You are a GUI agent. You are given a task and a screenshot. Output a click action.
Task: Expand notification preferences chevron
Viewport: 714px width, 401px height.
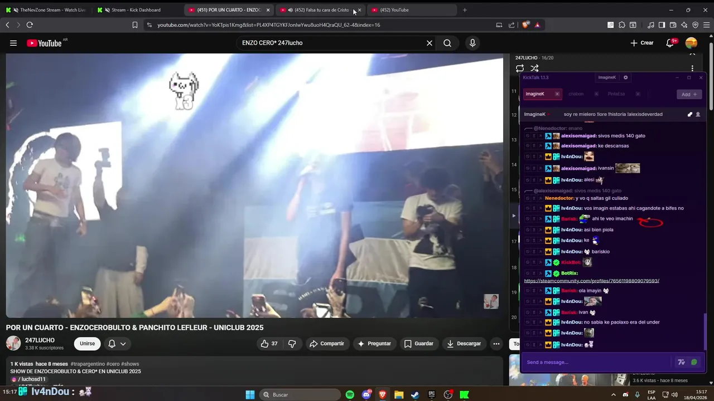[123, 344]
